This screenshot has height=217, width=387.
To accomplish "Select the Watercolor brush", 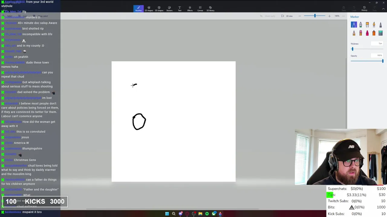I will pos(374,25).
